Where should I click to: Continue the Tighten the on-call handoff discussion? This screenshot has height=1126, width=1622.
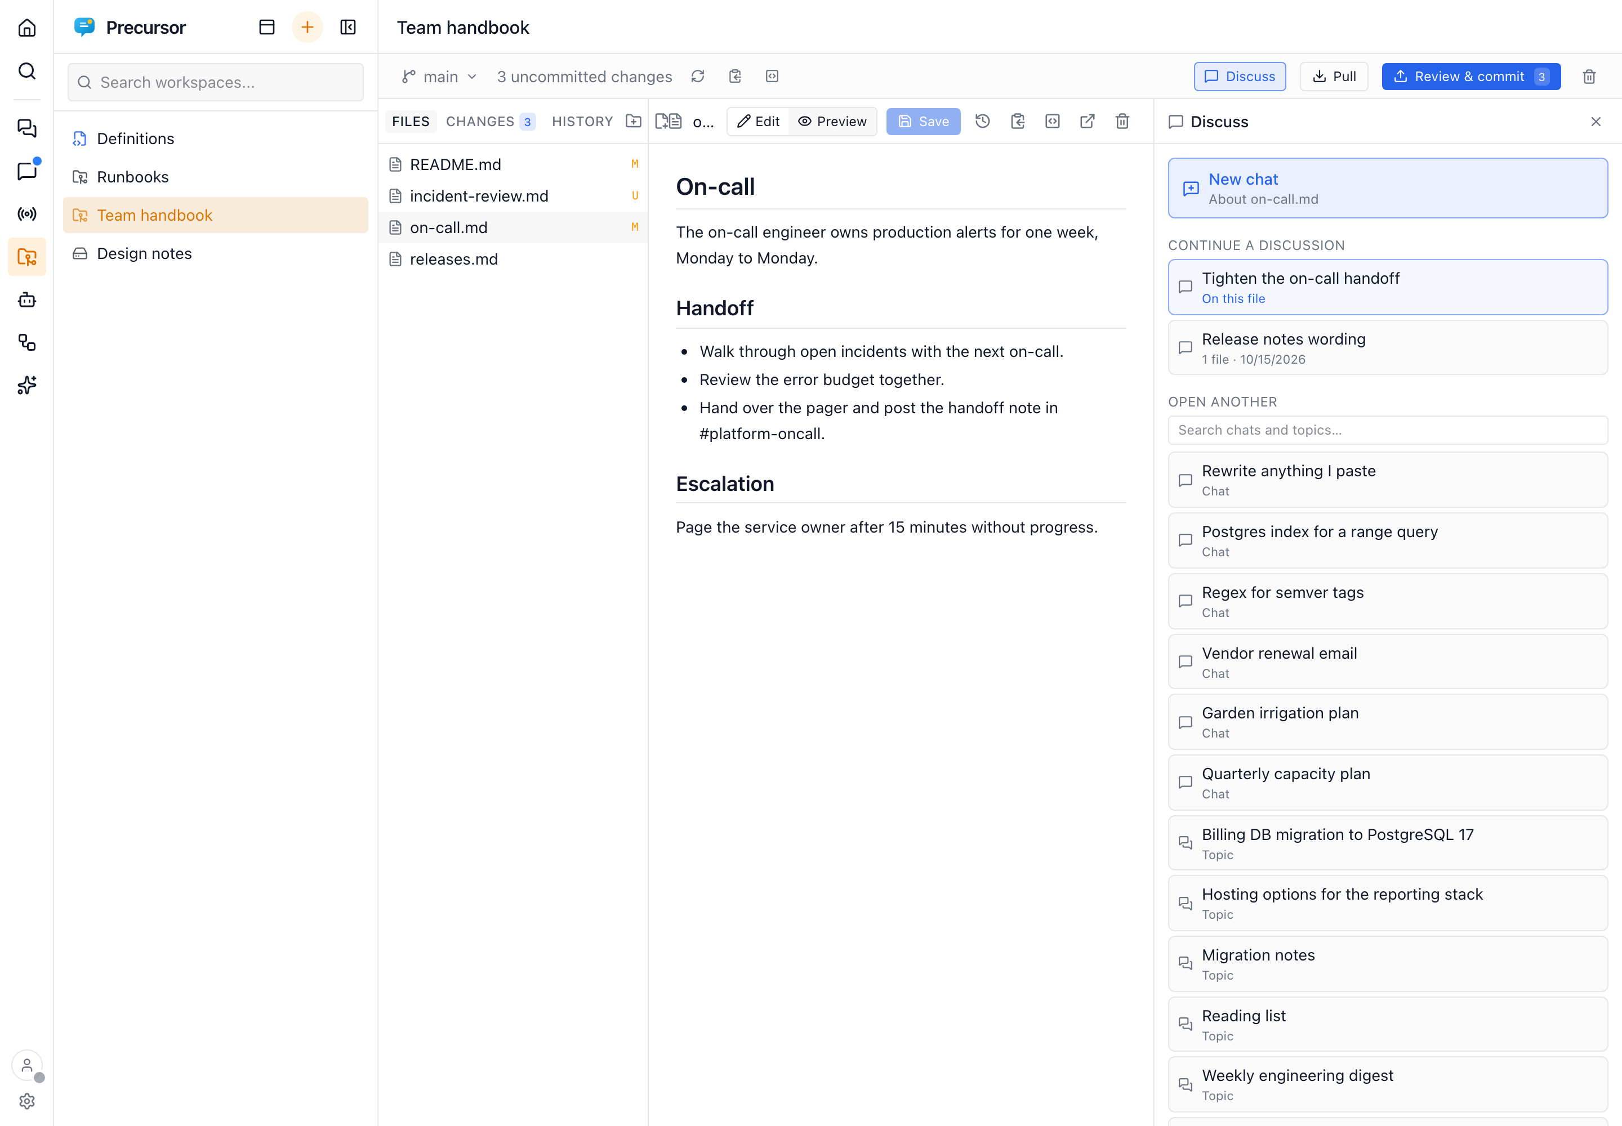[1388, 287]
